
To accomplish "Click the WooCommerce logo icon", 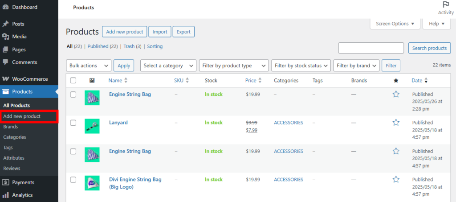I will pos(6,79).
